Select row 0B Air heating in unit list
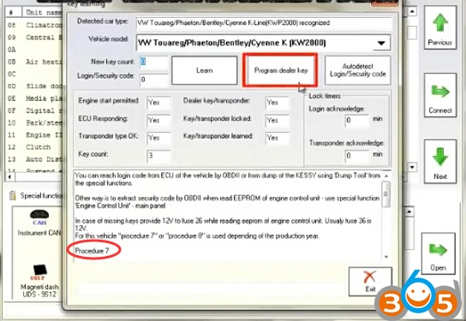Screen dimensions: 466x321 [x=34, y=62]
